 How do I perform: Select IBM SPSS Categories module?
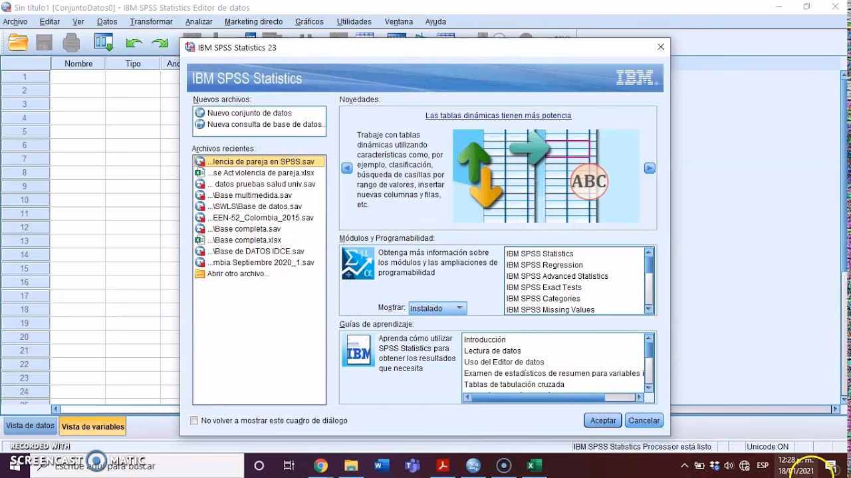[x=543, y=299]
